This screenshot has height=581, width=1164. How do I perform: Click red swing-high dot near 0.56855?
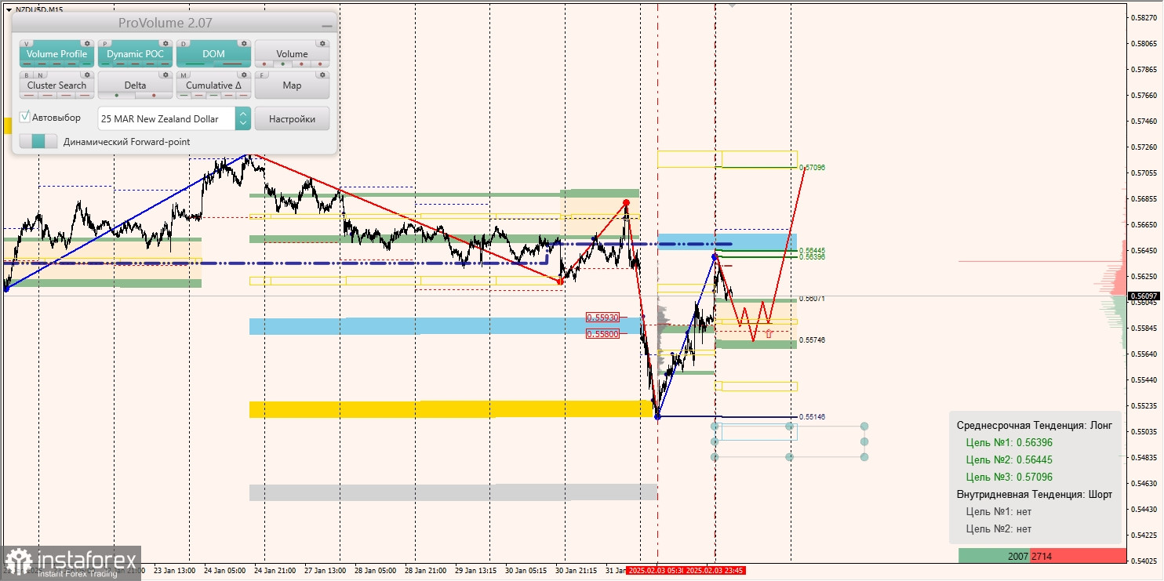[626, 203]
